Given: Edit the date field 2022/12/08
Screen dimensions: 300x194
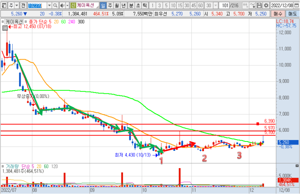Looking at the screenshot, I should click(282, 5).
